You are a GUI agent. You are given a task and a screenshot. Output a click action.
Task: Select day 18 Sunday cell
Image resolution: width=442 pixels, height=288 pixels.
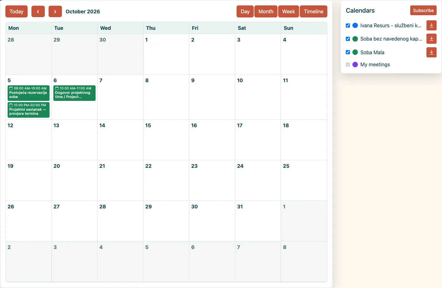pyautogui.click(x=304, y=140)
